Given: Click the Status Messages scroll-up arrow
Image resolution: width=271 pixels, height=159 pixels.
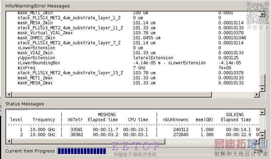Looking at the screenshot, I should tap(262, 113).
